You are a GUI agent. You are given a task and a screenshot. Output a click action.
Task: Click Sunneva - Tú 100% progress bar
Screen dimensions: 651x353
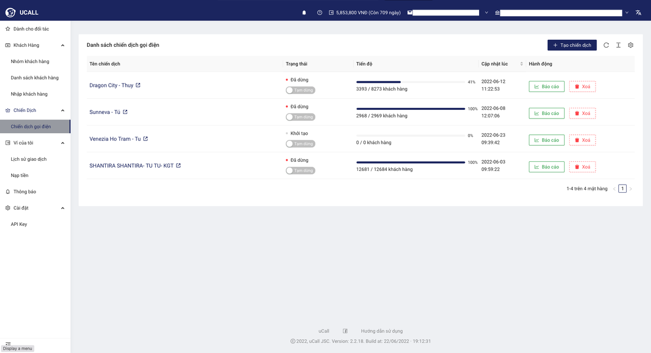click(410, 109)
